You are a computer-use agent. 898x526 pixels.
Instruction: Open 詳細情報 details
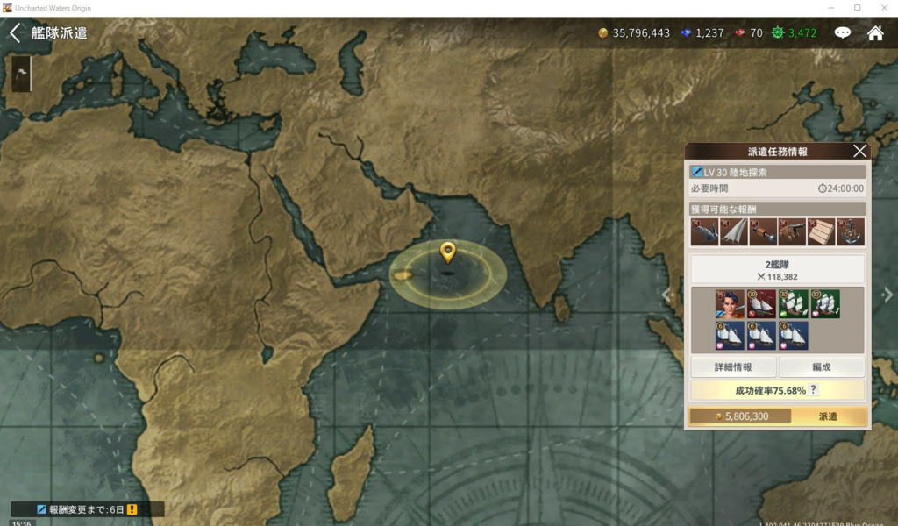(733, 366)
